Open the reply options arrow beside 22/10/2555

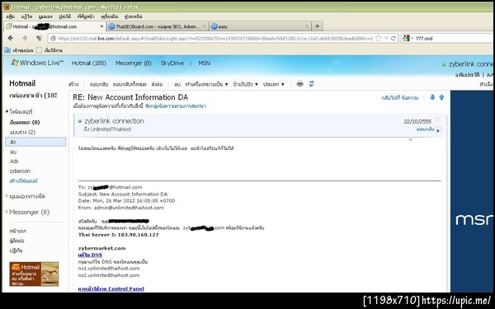click(x=438, y=130)
